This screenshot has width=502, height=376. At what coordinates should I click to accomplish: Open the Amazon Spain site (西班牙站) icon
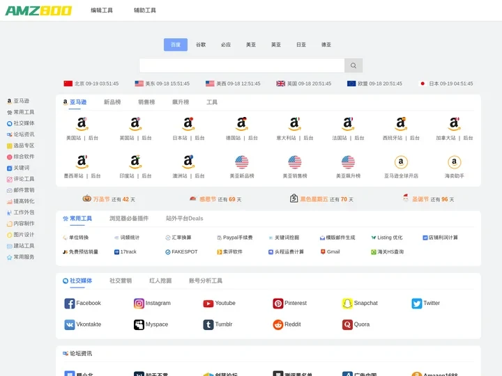click(401, 124)
